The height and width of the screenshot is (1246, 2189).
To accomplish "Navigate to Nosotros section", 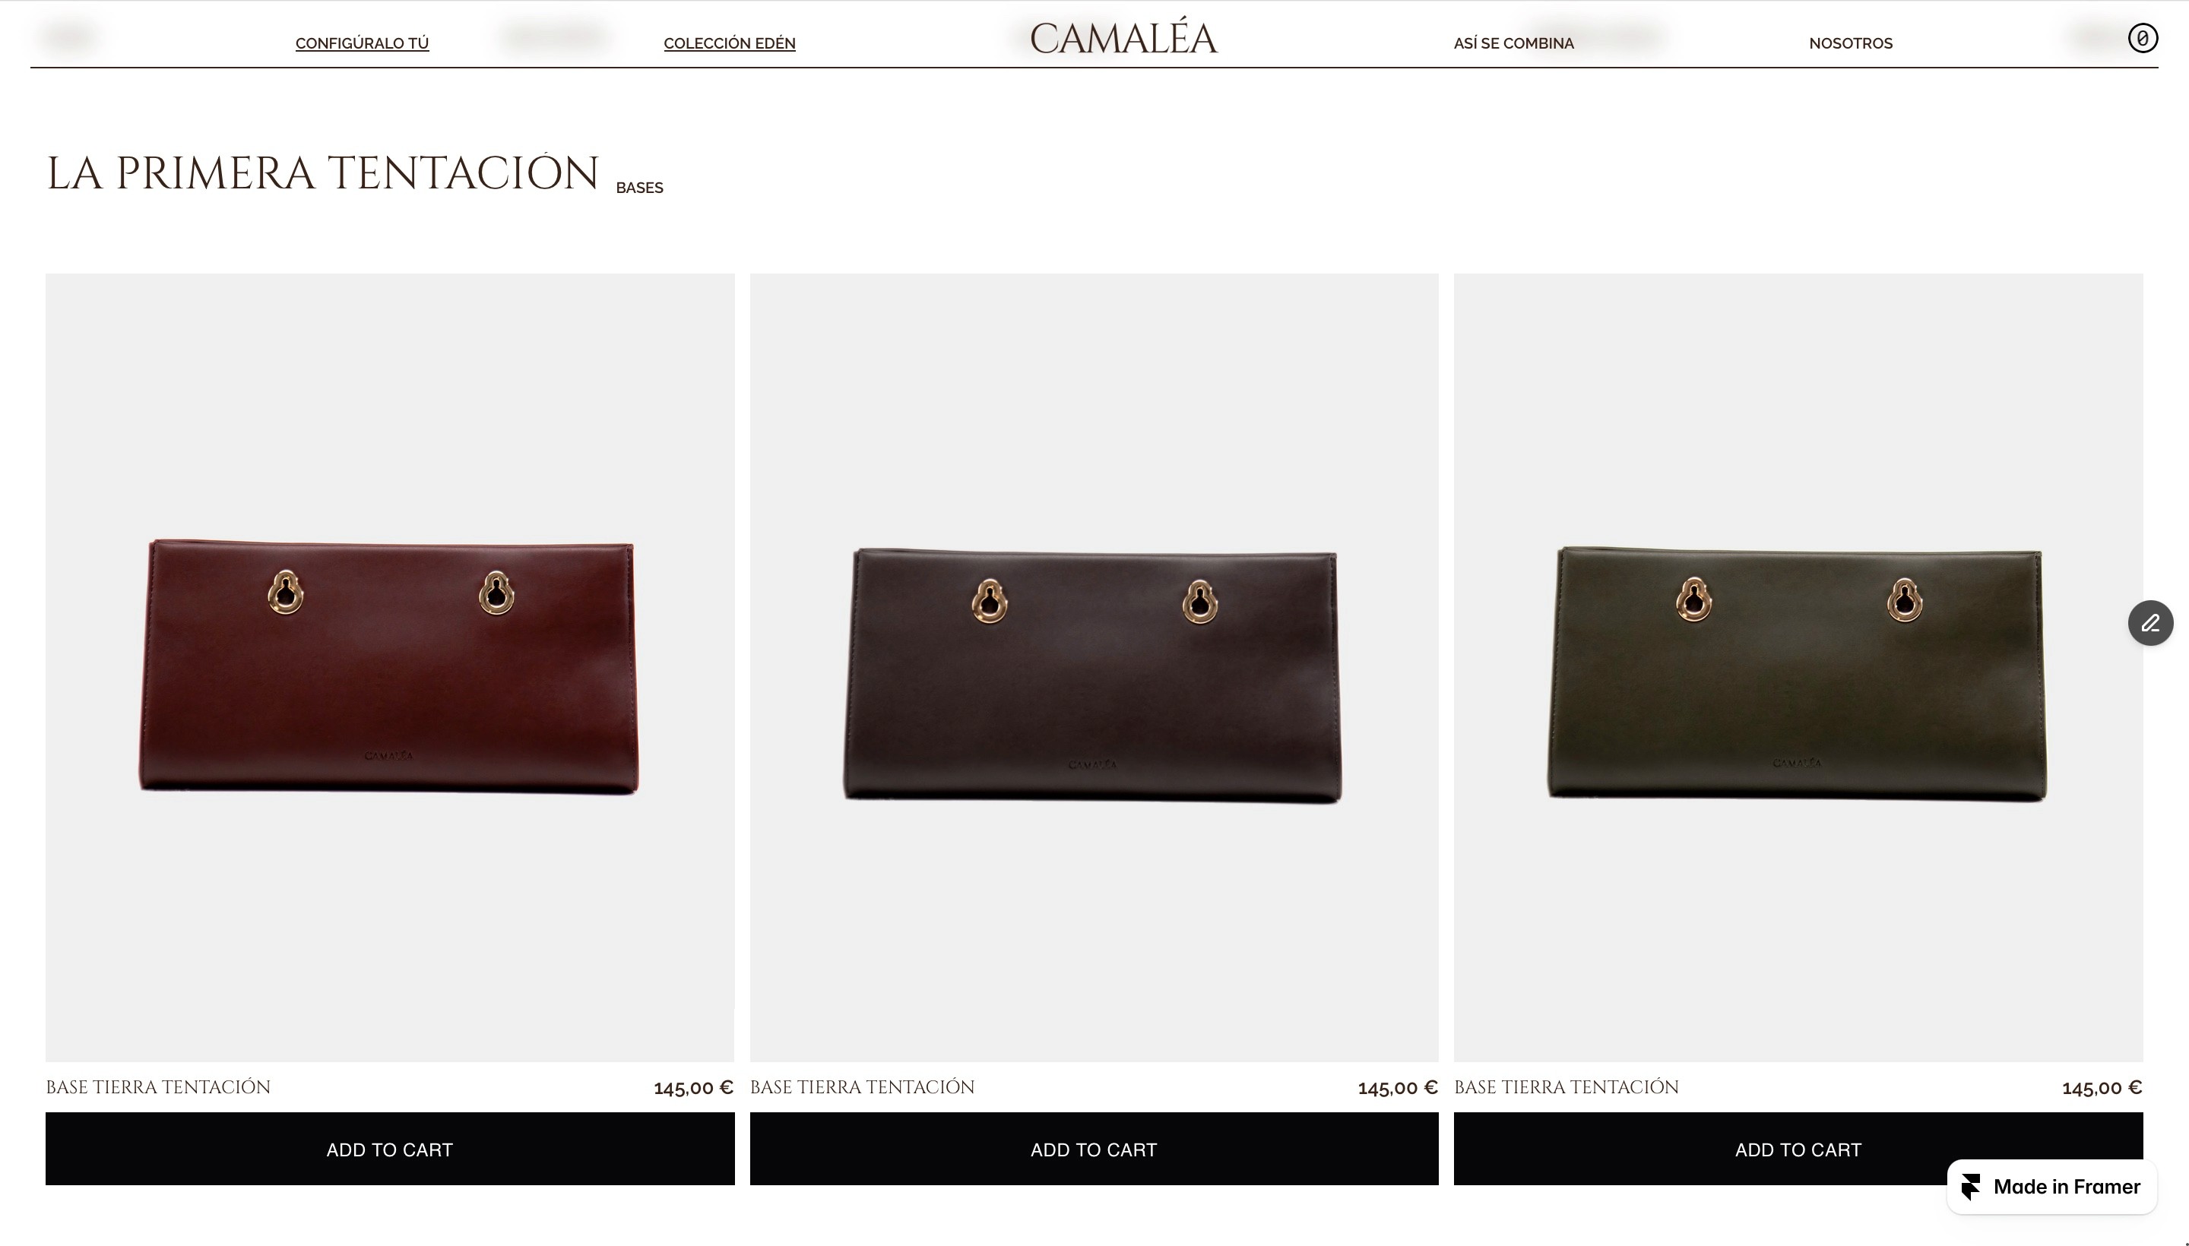I will coord(1851,43).
